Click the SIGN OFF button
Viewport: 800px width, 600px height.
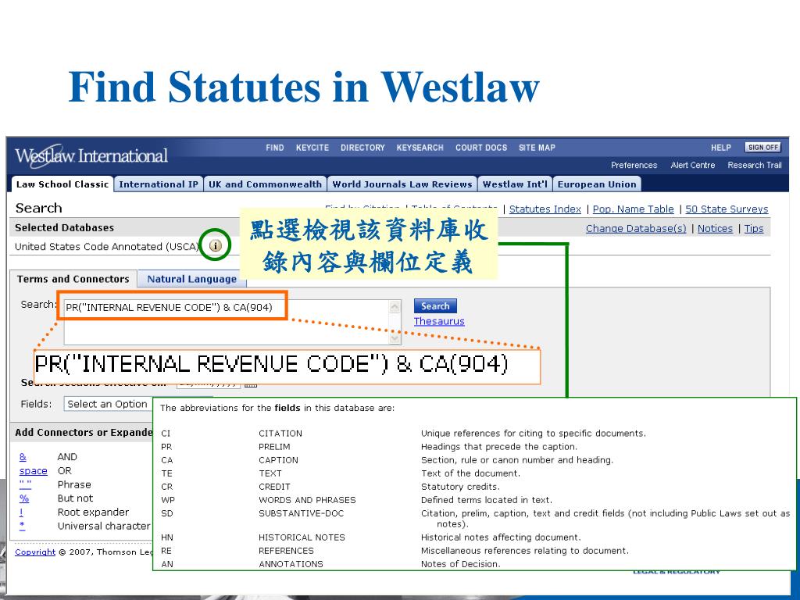[x=762, y=148]
